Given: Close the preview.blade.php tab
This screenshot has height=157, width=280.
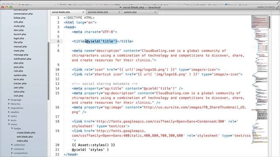Looking at the screenshot, I should pyautogui.click(x=119, y=12).
